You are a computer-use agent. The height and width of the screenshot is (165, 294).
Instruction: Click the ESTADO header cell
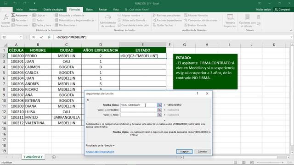143,50
